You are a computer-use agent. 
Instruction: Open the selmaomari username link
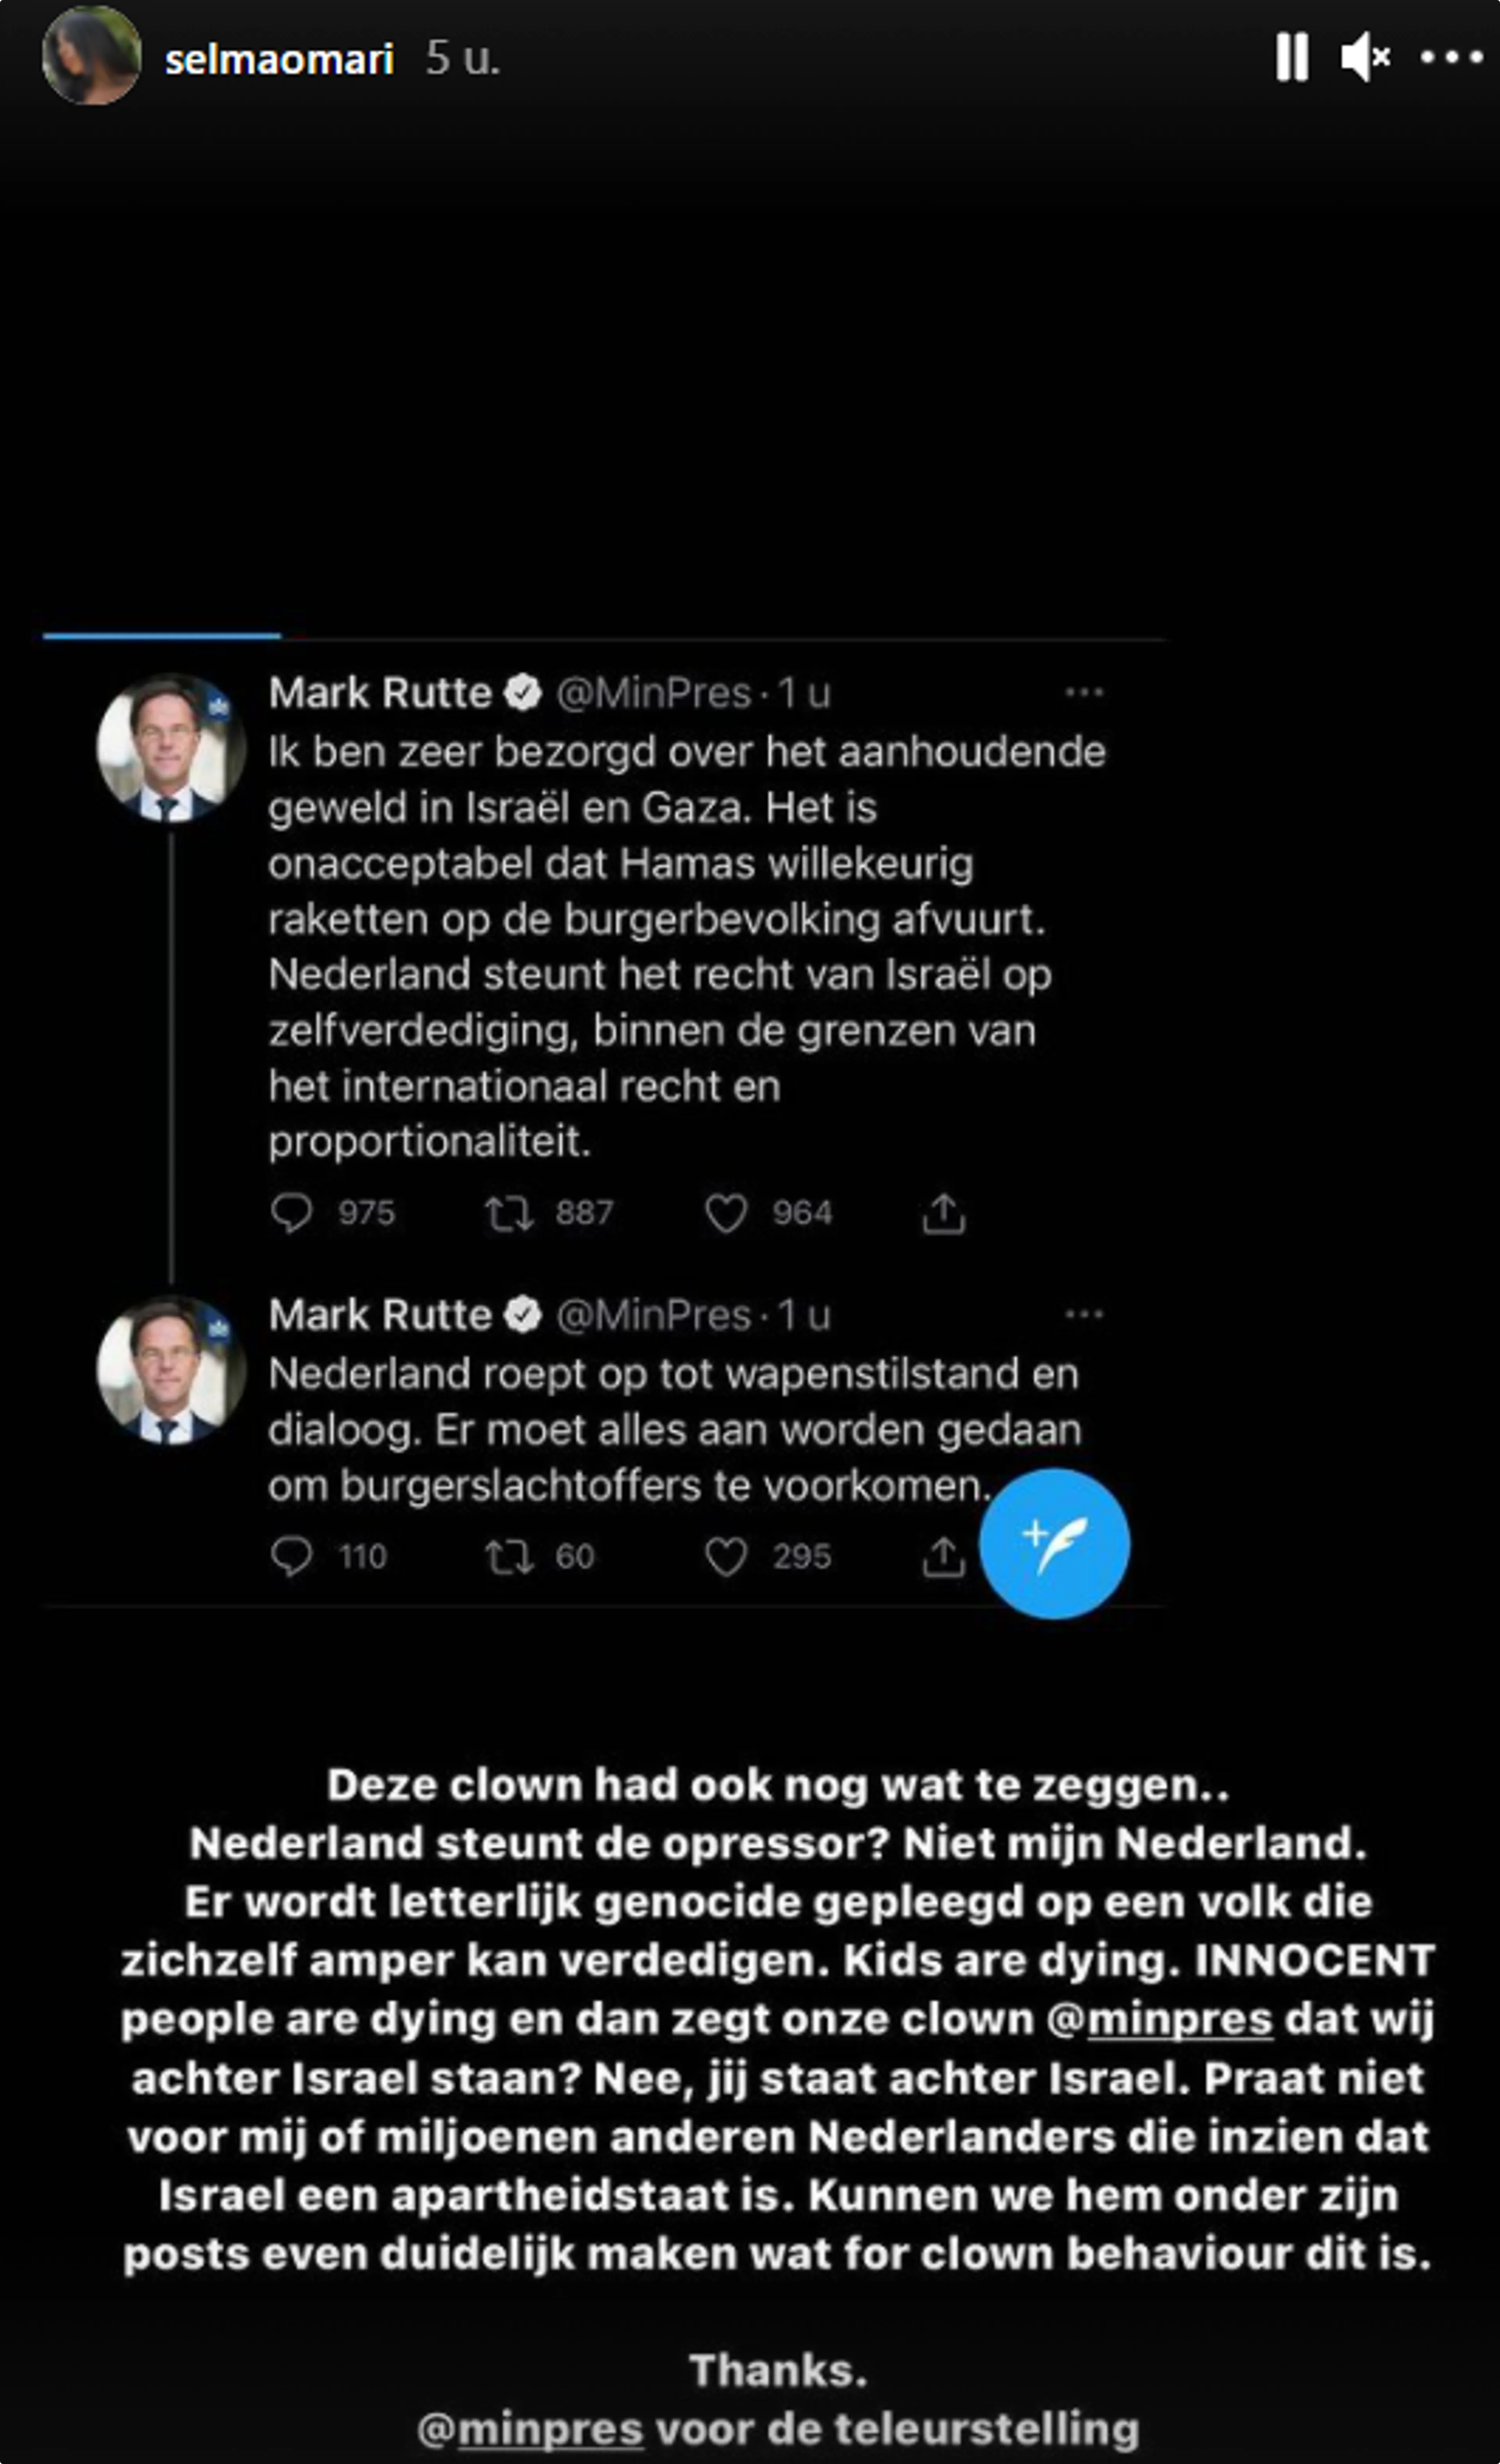279,59
